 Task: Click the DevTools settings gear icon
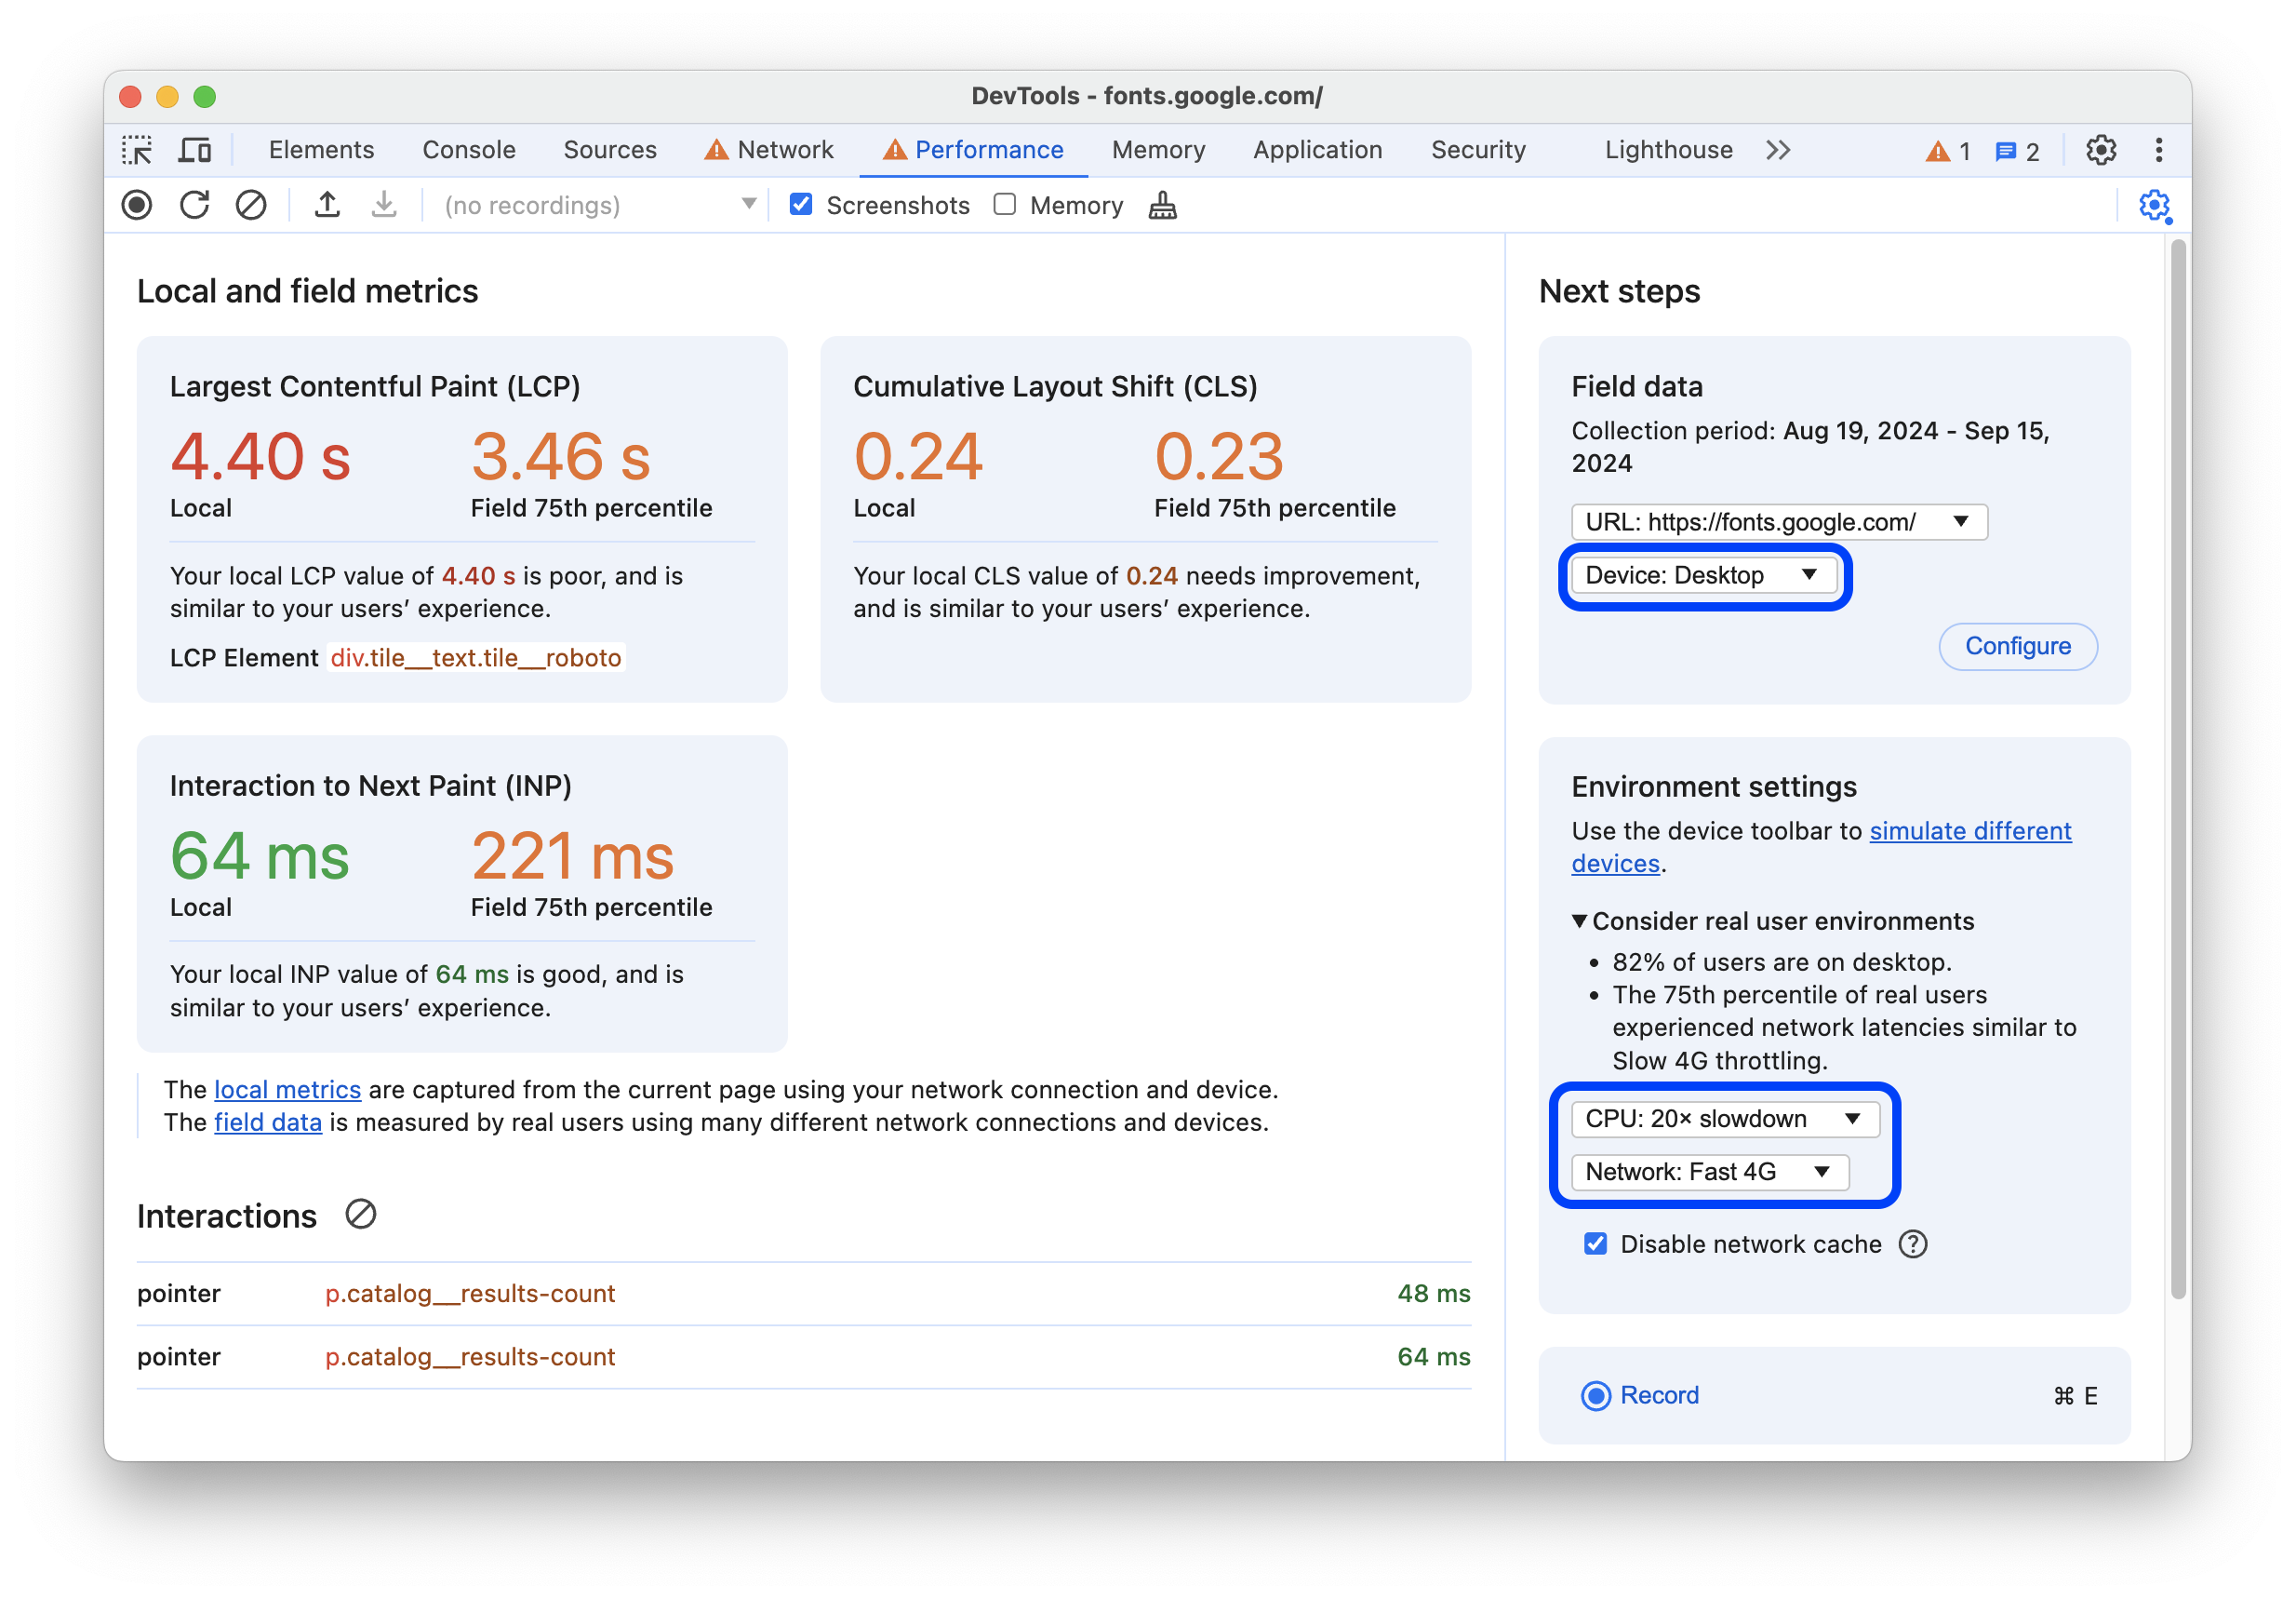click(2101, 150)
